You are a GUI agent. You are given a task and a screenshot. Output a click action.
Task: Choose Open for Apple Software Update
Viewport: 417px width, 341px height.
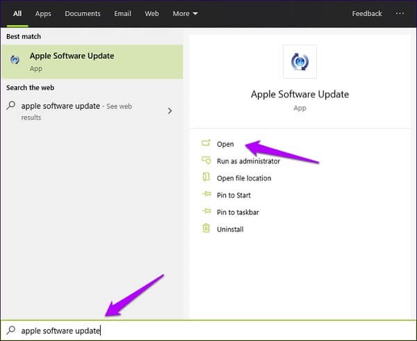225,144
